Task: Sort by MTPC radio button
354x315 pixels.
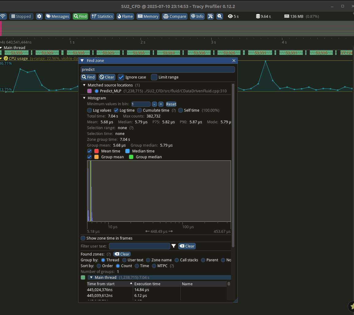Action: click(154, 266)
